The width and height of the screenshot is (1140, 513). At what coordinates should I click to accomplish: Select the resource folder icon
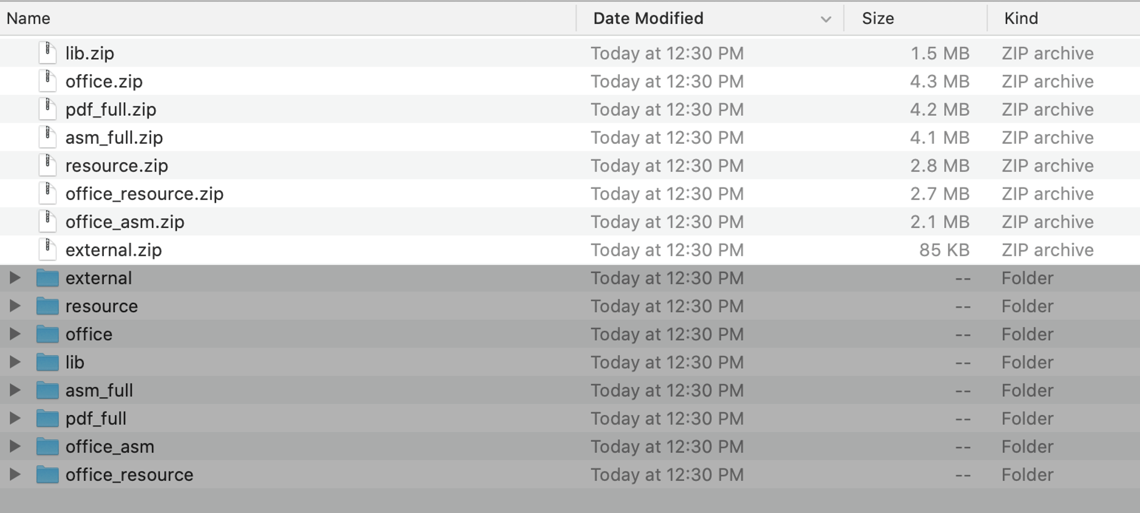click(x=47, y=306)
